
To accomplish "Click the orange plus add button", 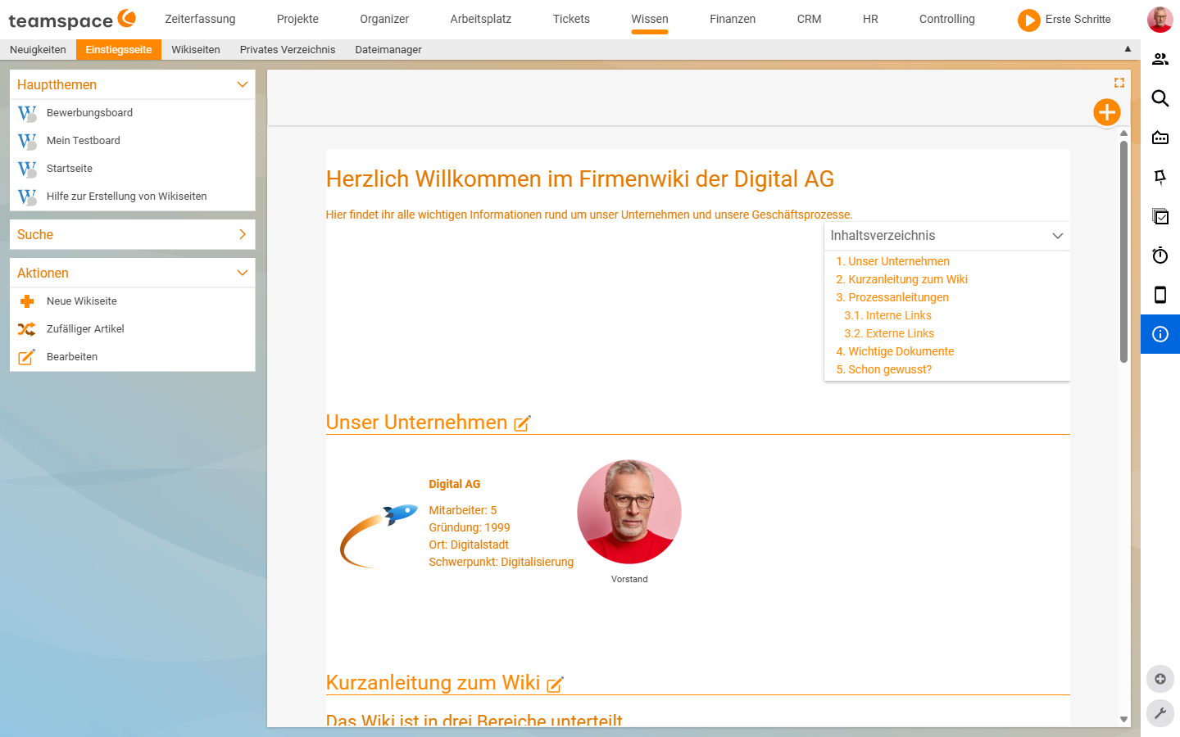I will [x=1107, y=112].
